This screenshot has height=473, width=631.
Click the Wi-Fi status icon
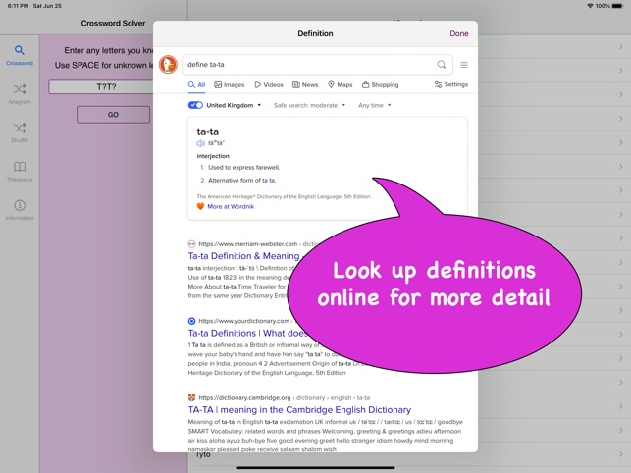click(x=590, y=6)
